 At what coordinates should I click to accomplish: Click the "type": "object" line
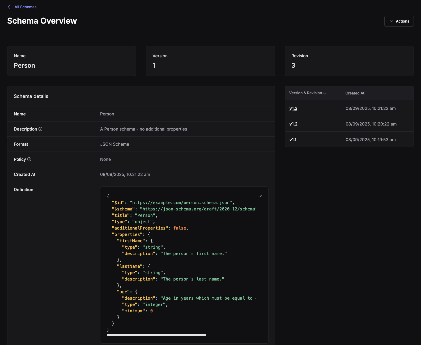tap(133, 222)
